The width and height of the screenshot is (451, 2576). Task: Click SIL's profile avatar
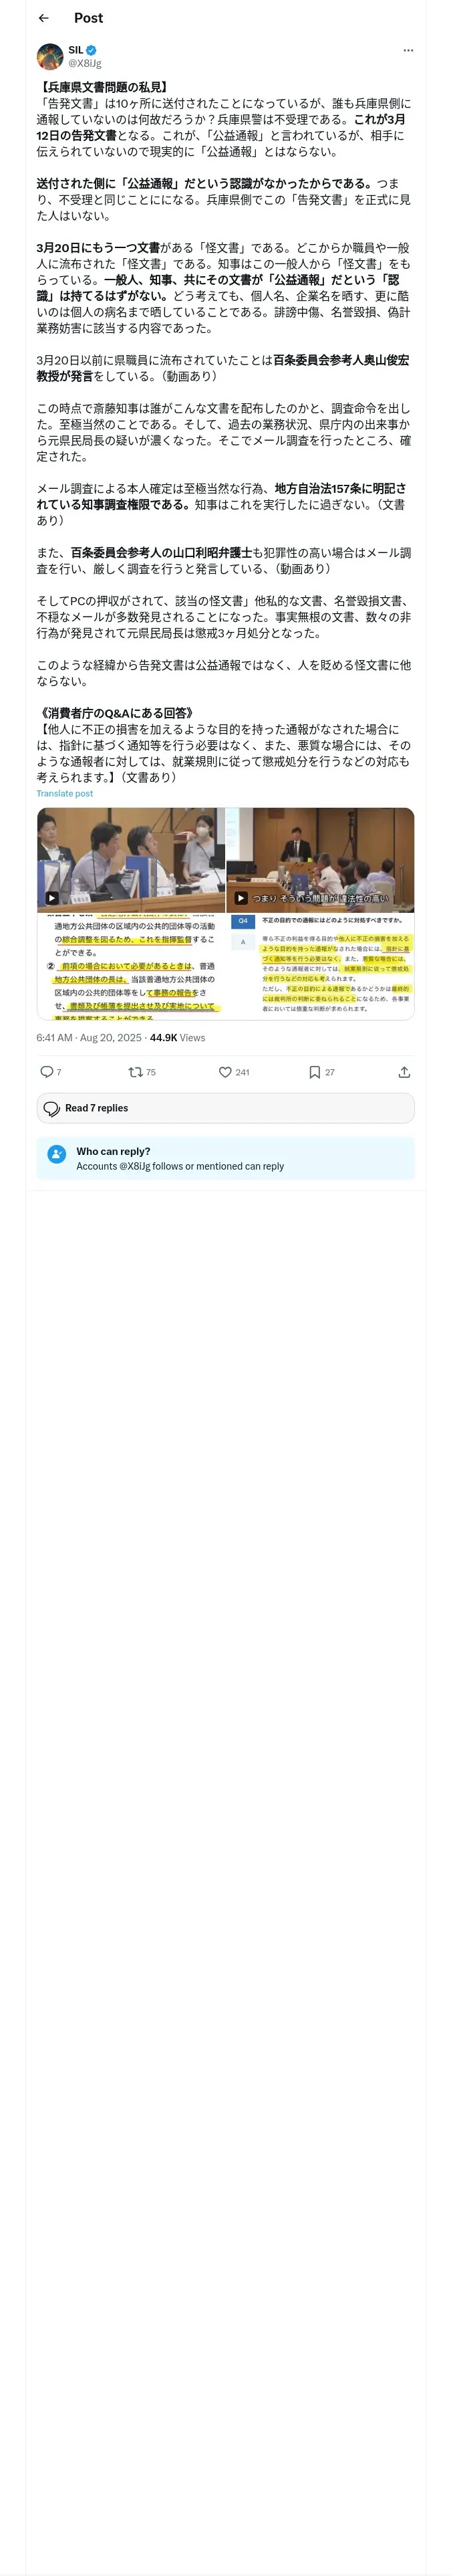tap(50, 56)
